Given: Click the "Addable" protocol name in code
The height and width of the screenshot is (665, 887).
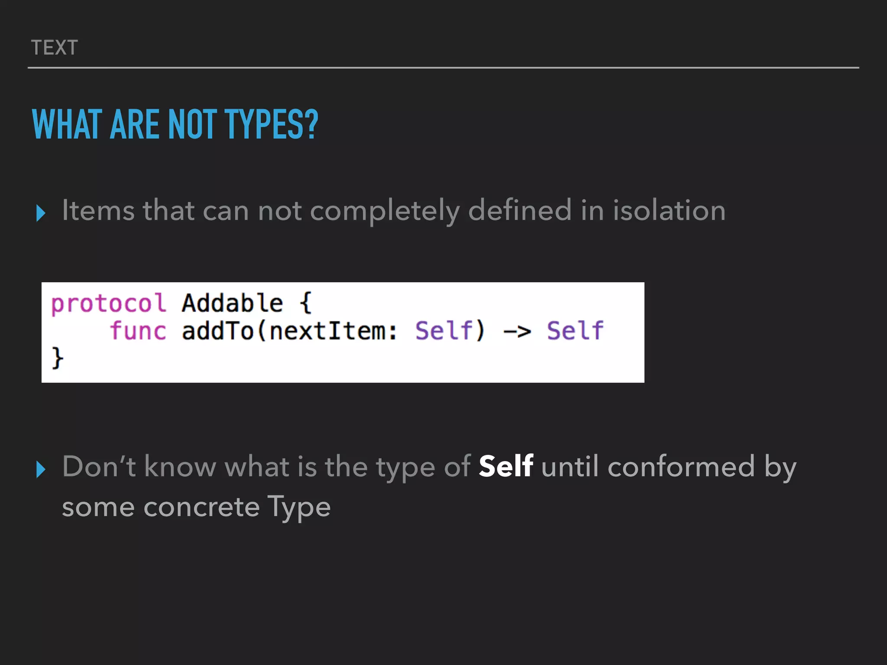Looking at the screenshot, I should coord(232,303).
